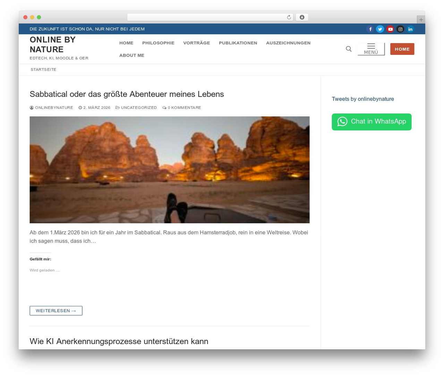Screen dimensions: 444x376
Task: Click the red HOME button
Action: 402,49
